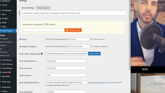
Task: Open Appearance menu
Action: point(6,87)
